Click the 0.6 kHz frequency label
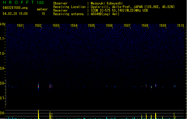 tap(2, 113)
